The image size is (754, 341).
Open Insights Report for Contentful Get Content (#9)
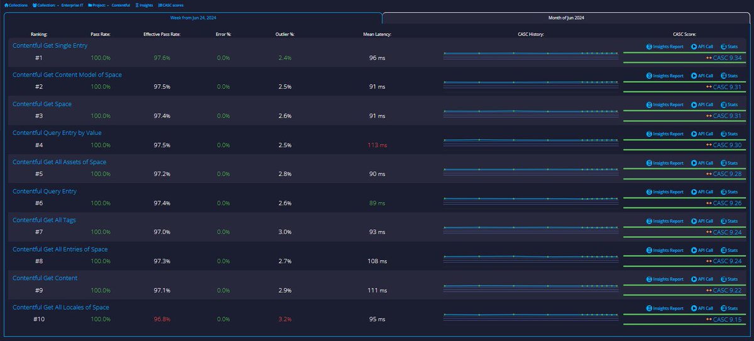click(665, 279)
